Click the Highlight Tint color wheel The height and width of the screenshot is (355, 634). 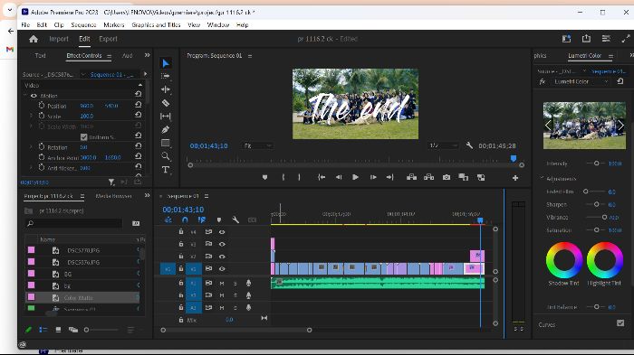[x=605, y=260]
